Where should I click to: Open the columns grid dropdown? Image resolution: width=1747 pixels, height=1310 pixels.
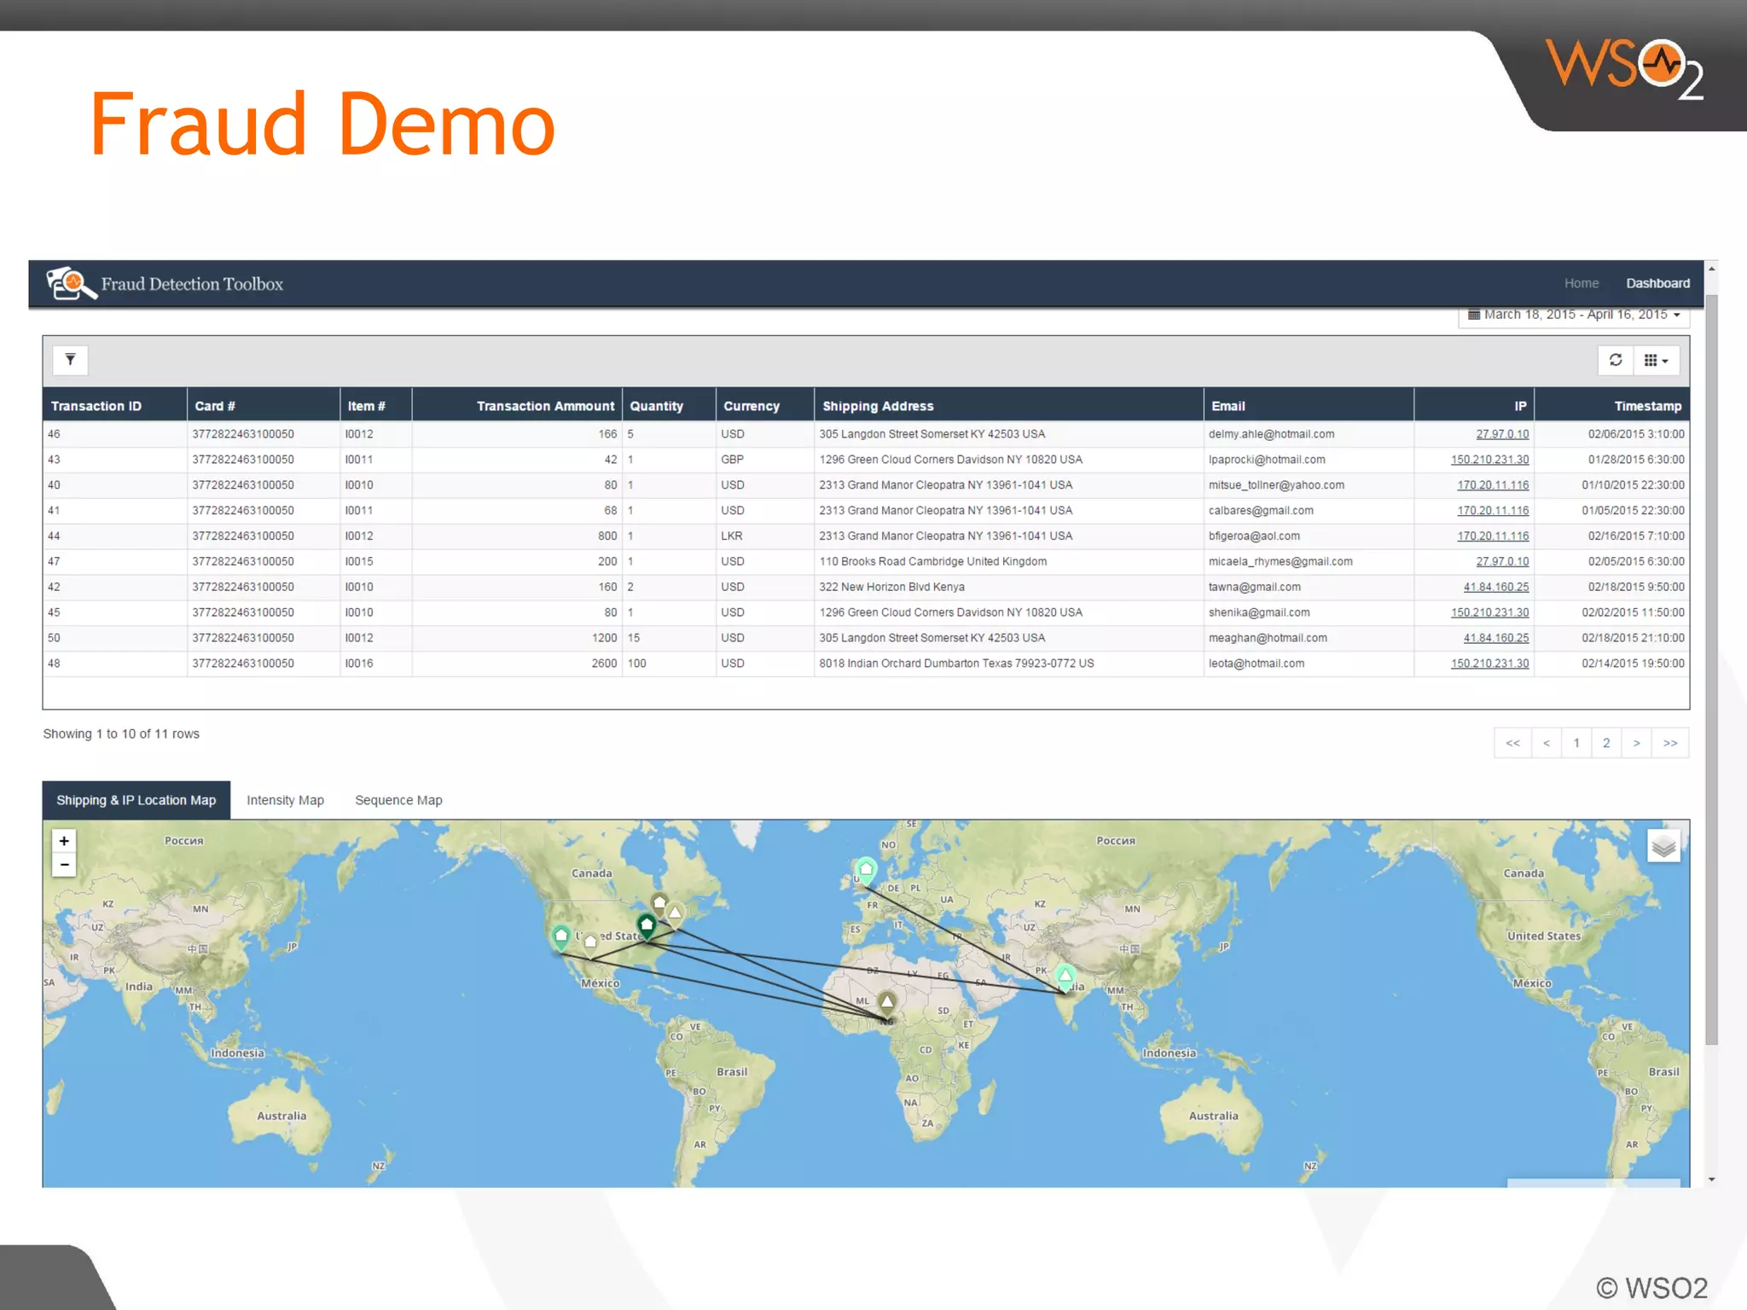pyautogui.click(x=1657, y=360)
